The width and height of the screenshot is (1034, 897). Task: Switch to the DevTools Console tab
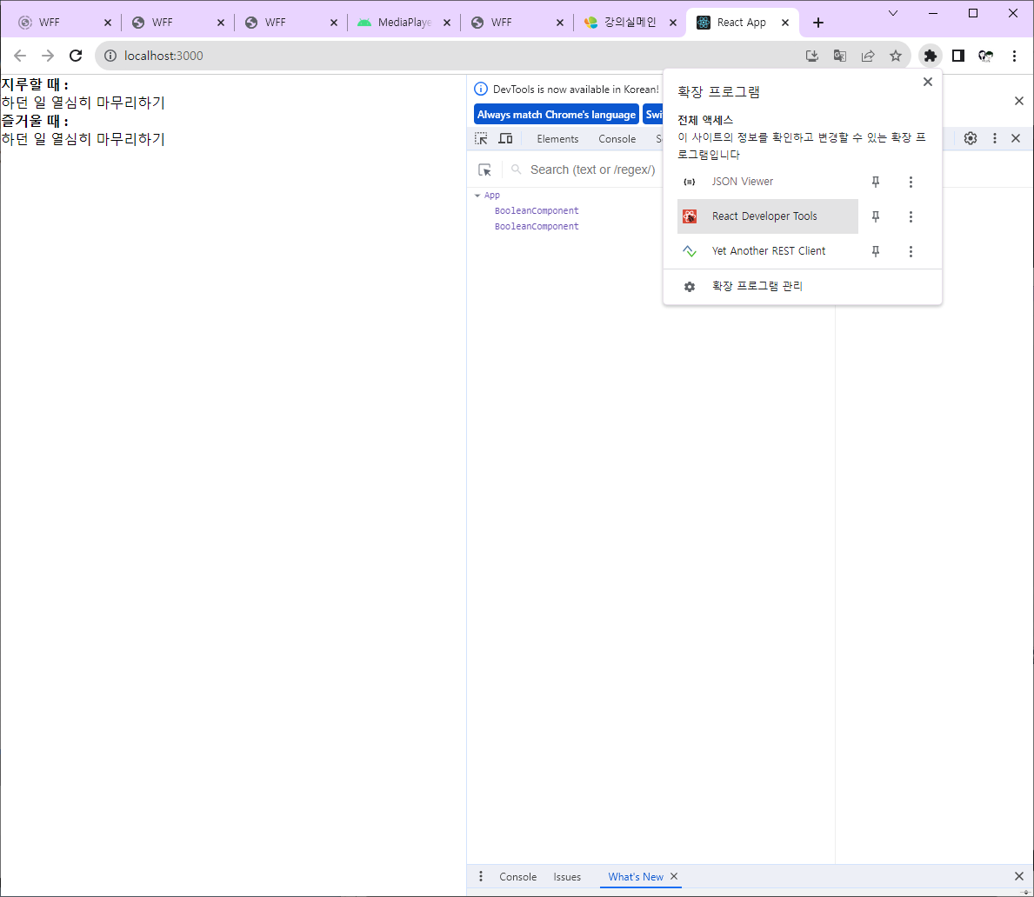pos(617,139)
